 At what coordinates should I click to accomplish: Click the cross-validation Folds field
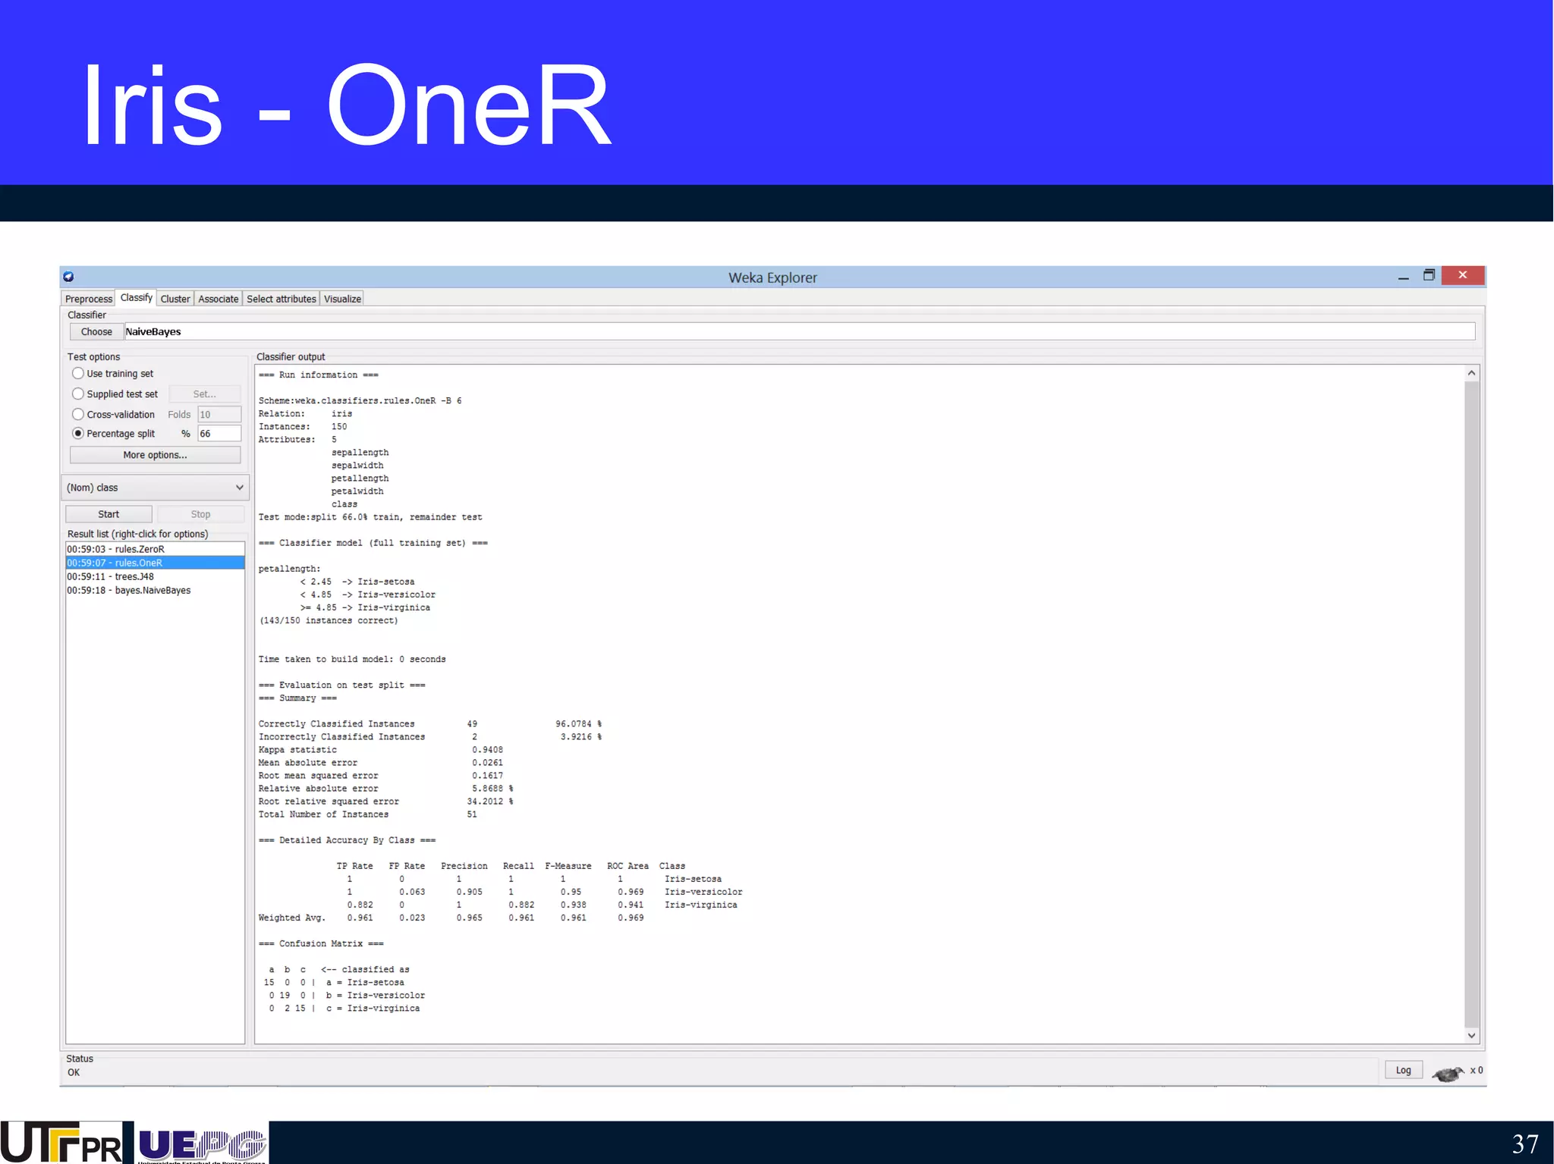point(219,414)
